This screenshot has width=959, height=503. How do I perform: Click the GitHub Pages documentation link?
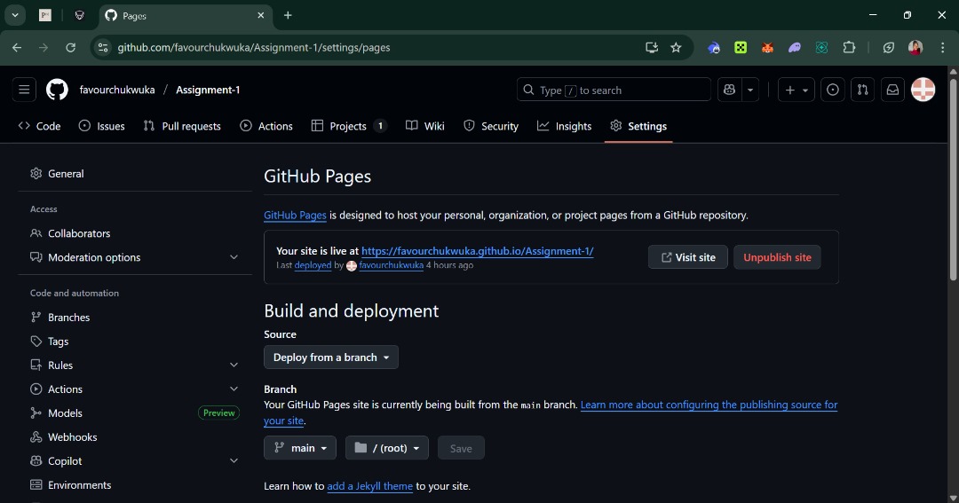tap(295, 216)
